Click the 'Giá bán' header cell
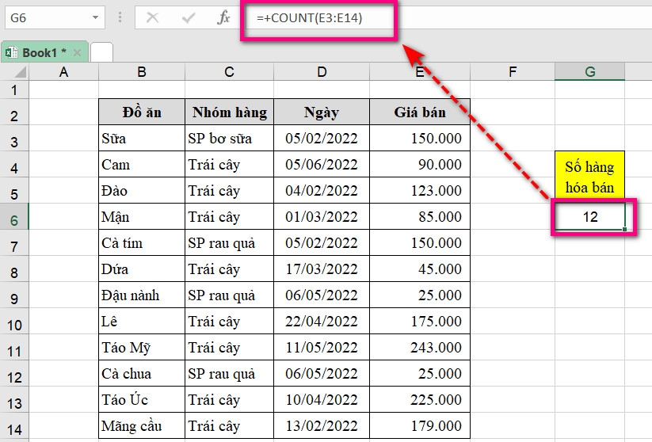Viewport: 652px width, 442px height. click(420, 112)
